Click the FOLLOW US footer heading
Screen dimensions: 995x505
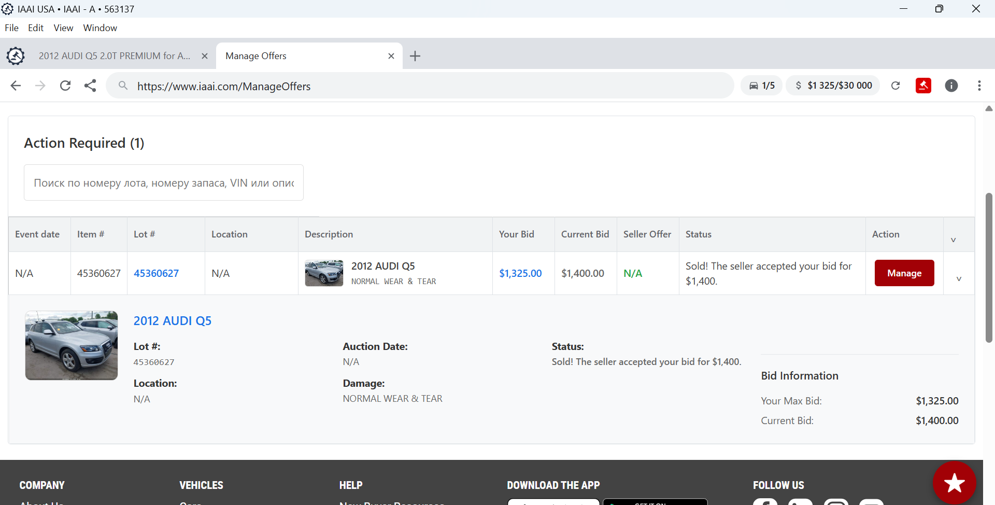coord(778,485)
